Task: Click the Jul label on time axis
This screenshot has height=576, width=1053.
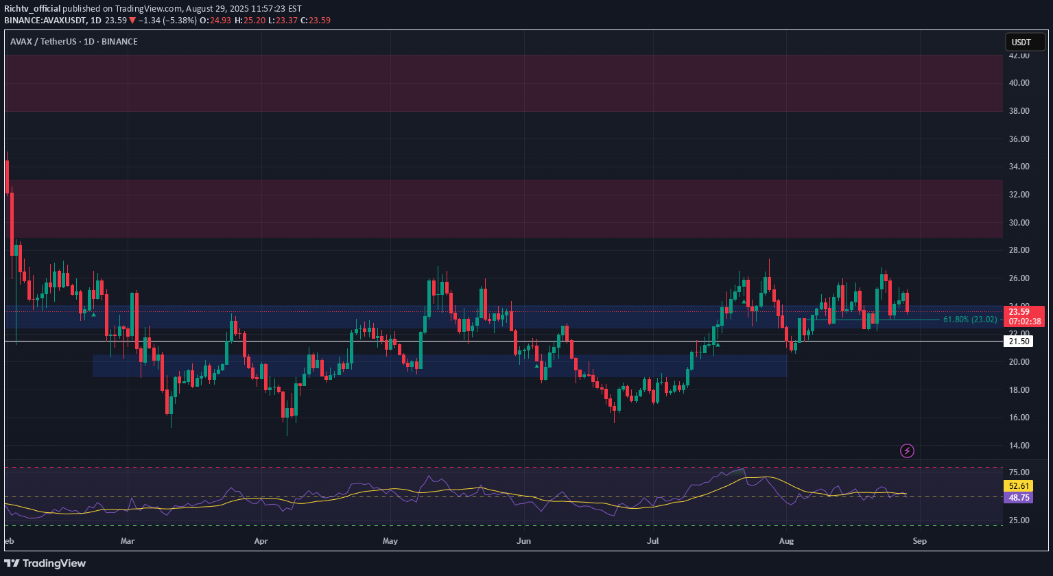Action: pyautogui.click(x=652, y=541)
